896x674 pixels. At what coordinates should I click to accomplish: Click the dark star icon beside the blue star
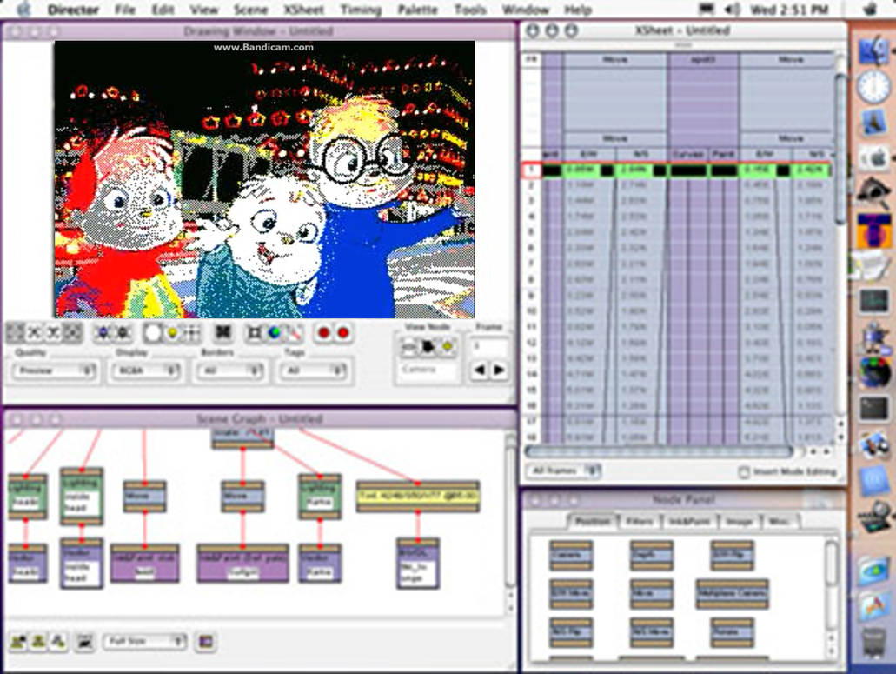[123, 333]
